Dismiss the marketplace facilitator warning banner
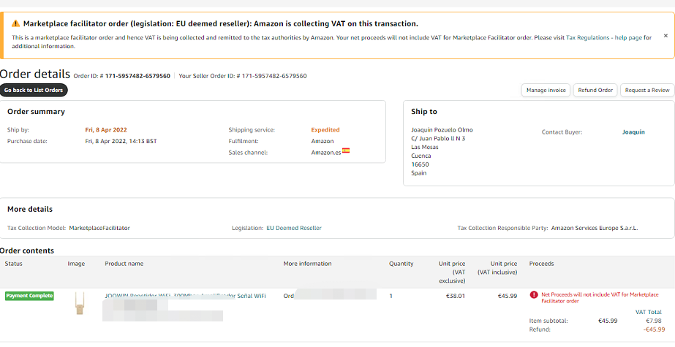 pos(665,35)
